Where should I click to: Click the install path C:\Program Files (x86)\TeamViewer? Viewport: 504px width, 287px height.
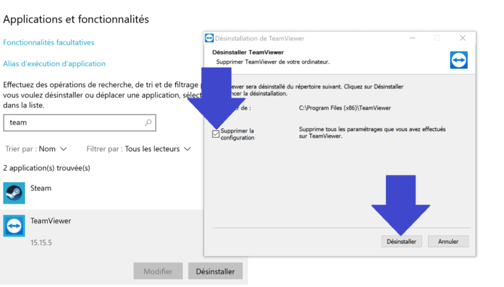tap(345, 108)
